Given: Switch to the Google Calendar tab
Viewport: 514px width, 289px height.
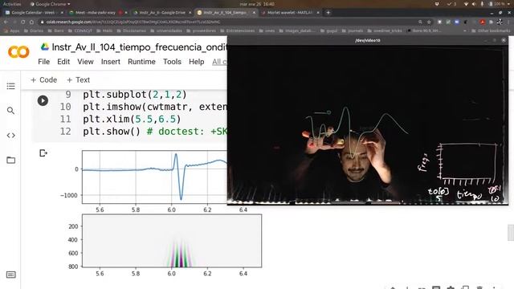Looking at the screenshot, I should coord(33,13).
